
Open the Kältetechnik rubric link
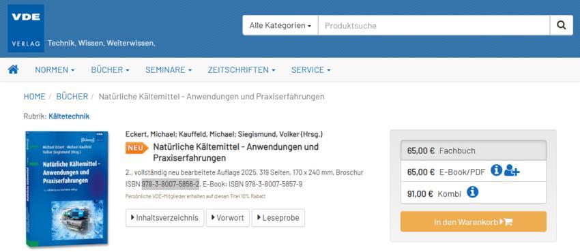(x=69, y=116)
